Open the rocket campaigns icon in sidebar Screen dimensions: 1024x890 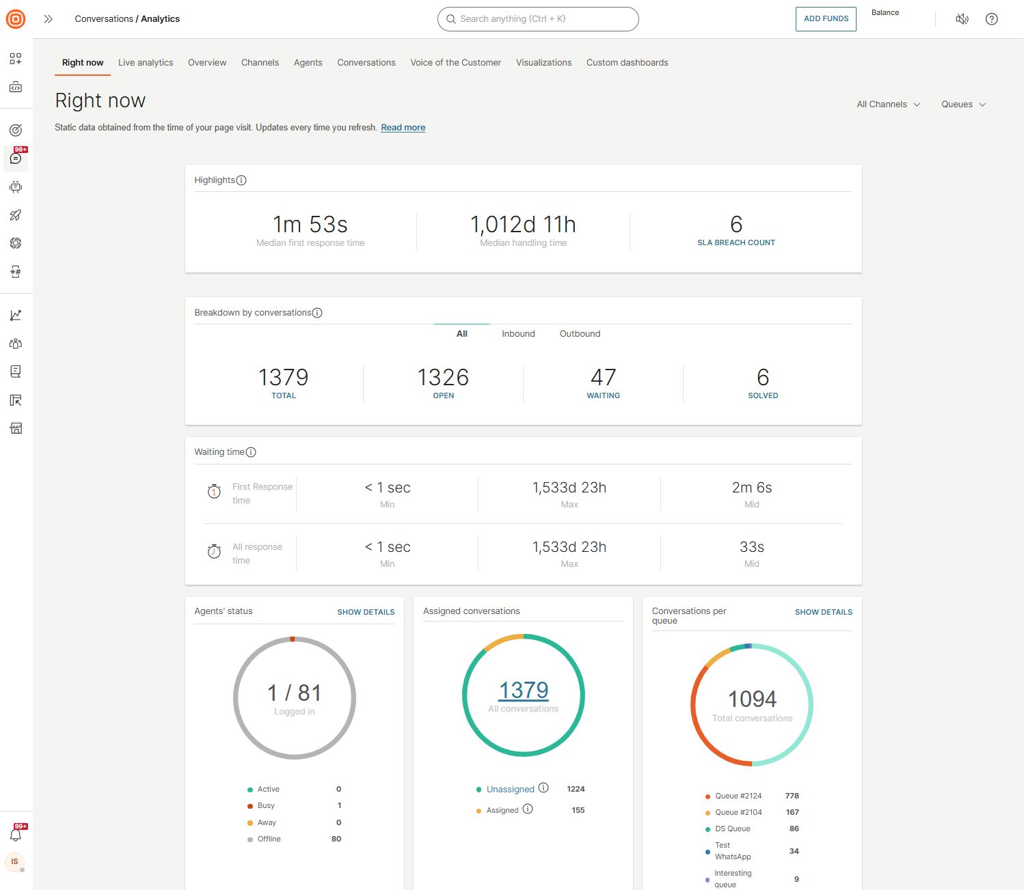[16, 215]
